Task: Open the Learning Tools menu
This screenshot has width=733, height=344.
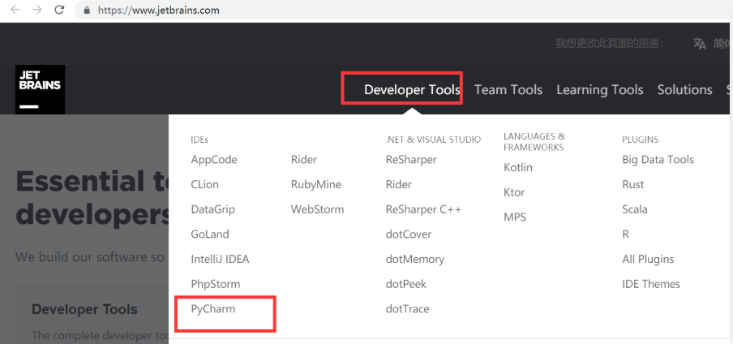Action: (x=600, y=89)
